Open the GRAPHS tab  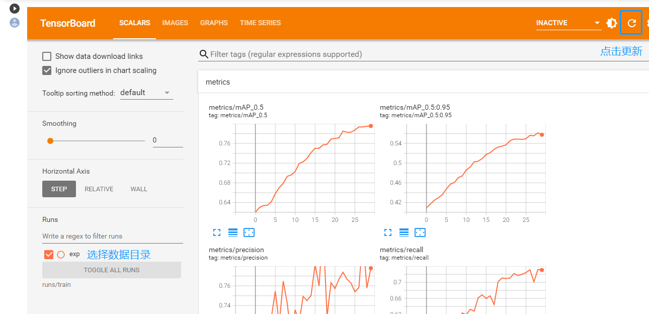point(214,23)
